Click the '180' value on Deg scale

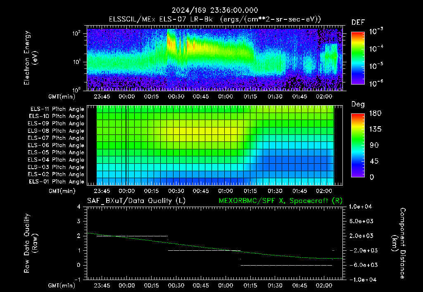tap(375, 113)
